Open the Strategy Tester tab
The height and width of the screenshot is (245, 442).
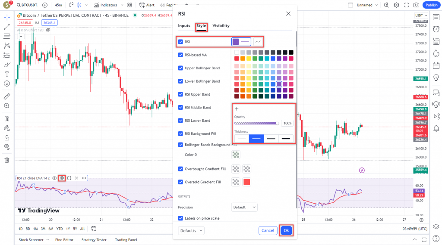(x=94, y=240)
